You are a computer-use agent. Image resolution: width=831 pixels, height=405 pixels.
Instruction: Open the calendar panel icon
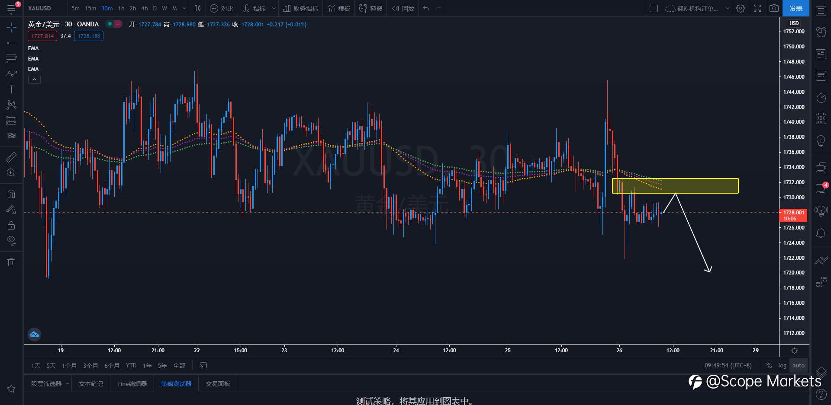(821, 118)
